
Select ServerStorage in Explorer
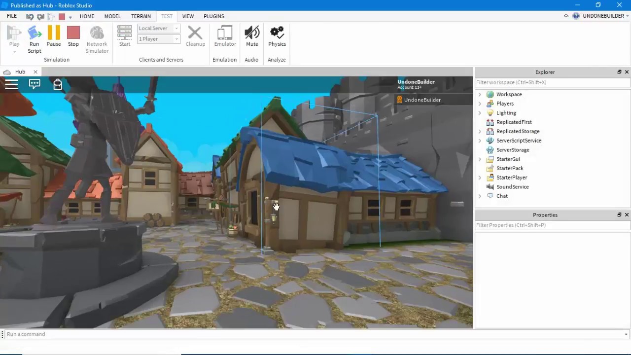513,150
